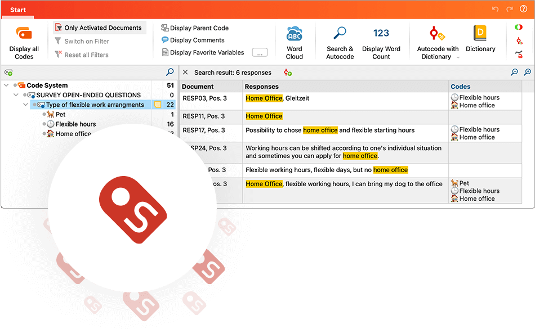The width and height of the screenshot is (535, 329).
Task: Sort by the Document column header
Action: point(211,87)
